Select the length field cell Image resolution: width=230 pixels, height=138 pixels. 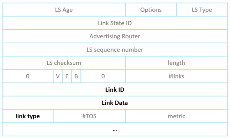pos(176,63)
